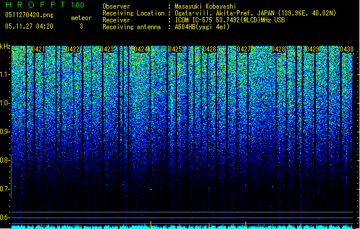Viewport: 360px width, 229px height.
Task: Click the yellow meteor tick below 0426
Action: [x=209, y=226]
